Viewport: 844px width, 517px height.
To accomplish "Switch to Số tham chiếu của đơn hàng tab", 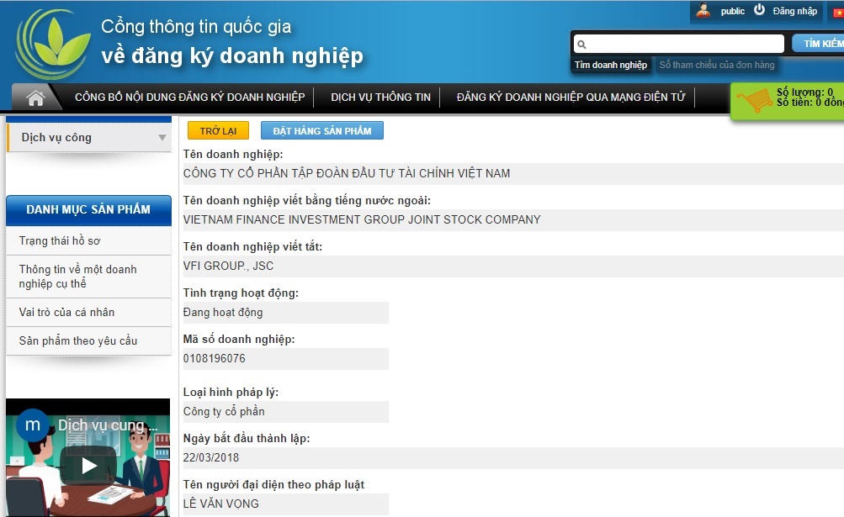I will [716, 65].
